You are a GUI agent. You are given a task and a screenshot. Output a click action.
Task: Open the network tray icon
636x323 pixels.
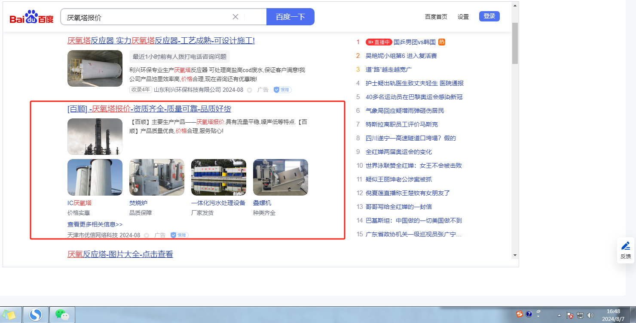(580, 315)
